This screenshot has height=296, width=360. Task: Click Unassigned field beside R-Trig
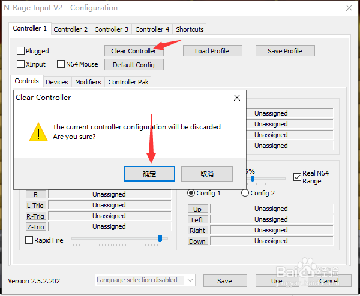click(x=109, y=216)
